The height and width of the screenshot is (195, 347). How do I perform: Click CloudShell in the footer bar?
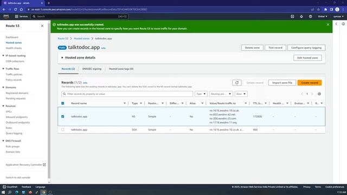coord(10,187)
